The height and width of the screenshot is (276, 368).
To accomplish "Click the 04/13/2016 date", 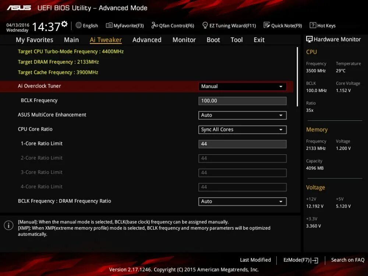I will click(x=18, y=25).
